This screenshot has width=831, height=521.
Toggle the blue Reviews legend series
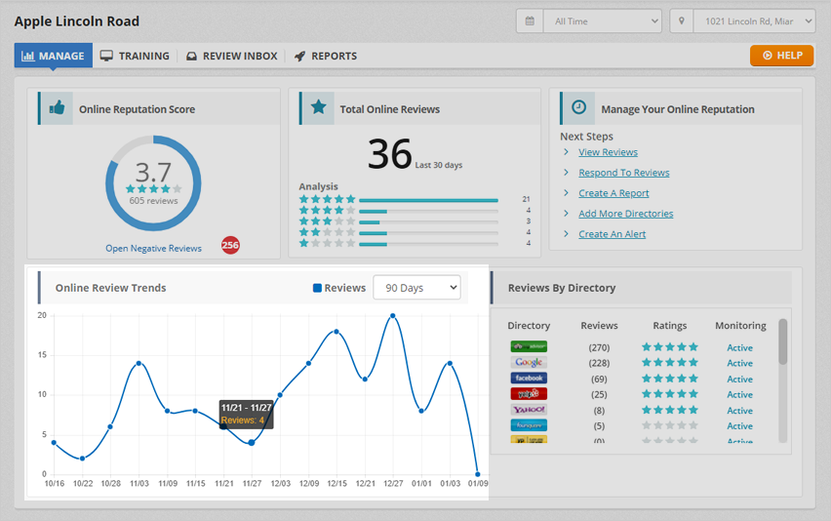[x=338, y=288]
